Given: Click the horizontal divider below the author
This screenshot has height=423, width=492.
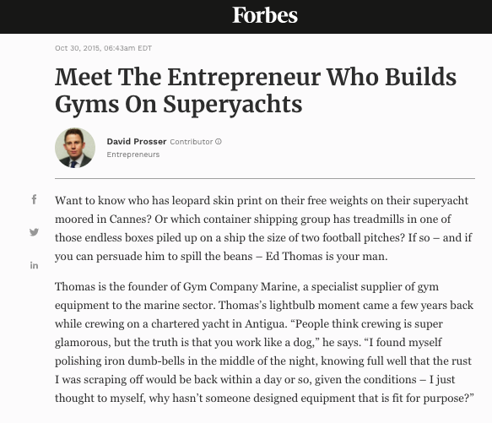Looking at the screenshot, I should pyautogui.click(x=265, y=178).
